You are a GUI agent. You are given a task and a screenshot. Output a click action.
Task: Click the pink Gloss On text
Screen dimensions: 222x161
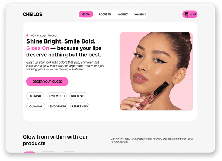pos(38,48)
